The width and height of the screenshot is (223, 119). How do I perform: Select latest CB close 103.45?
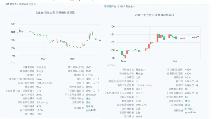coord(140,85)
